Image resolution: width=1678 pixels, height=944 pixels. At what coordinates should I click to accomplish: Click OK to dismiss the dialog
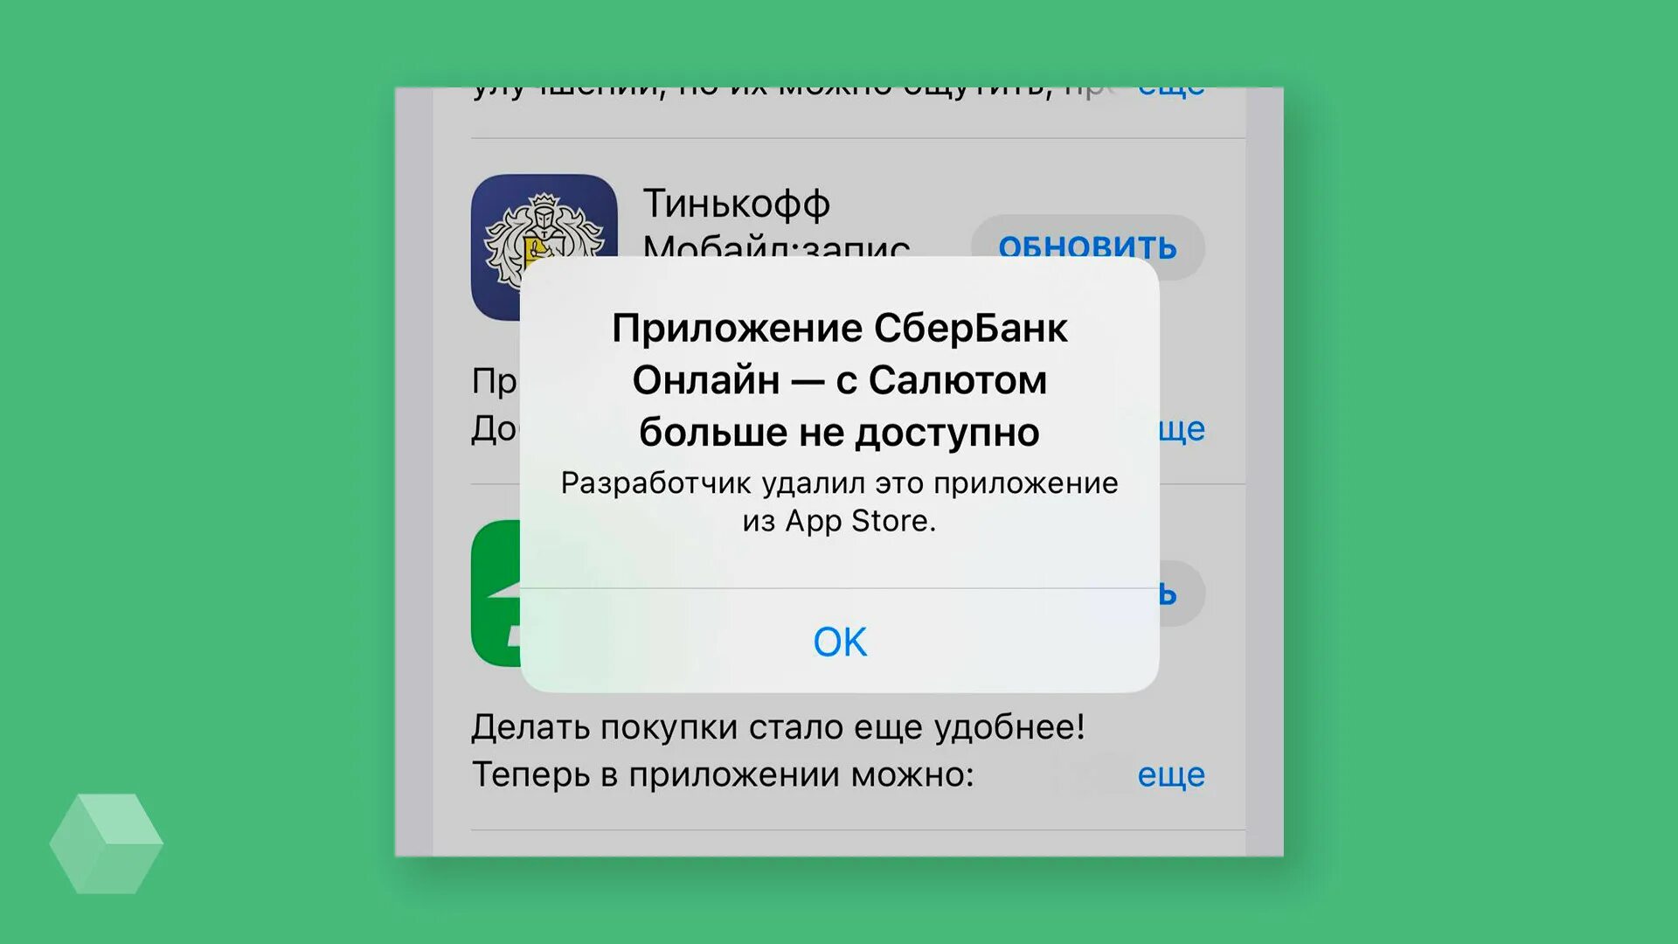coord(840,642)
